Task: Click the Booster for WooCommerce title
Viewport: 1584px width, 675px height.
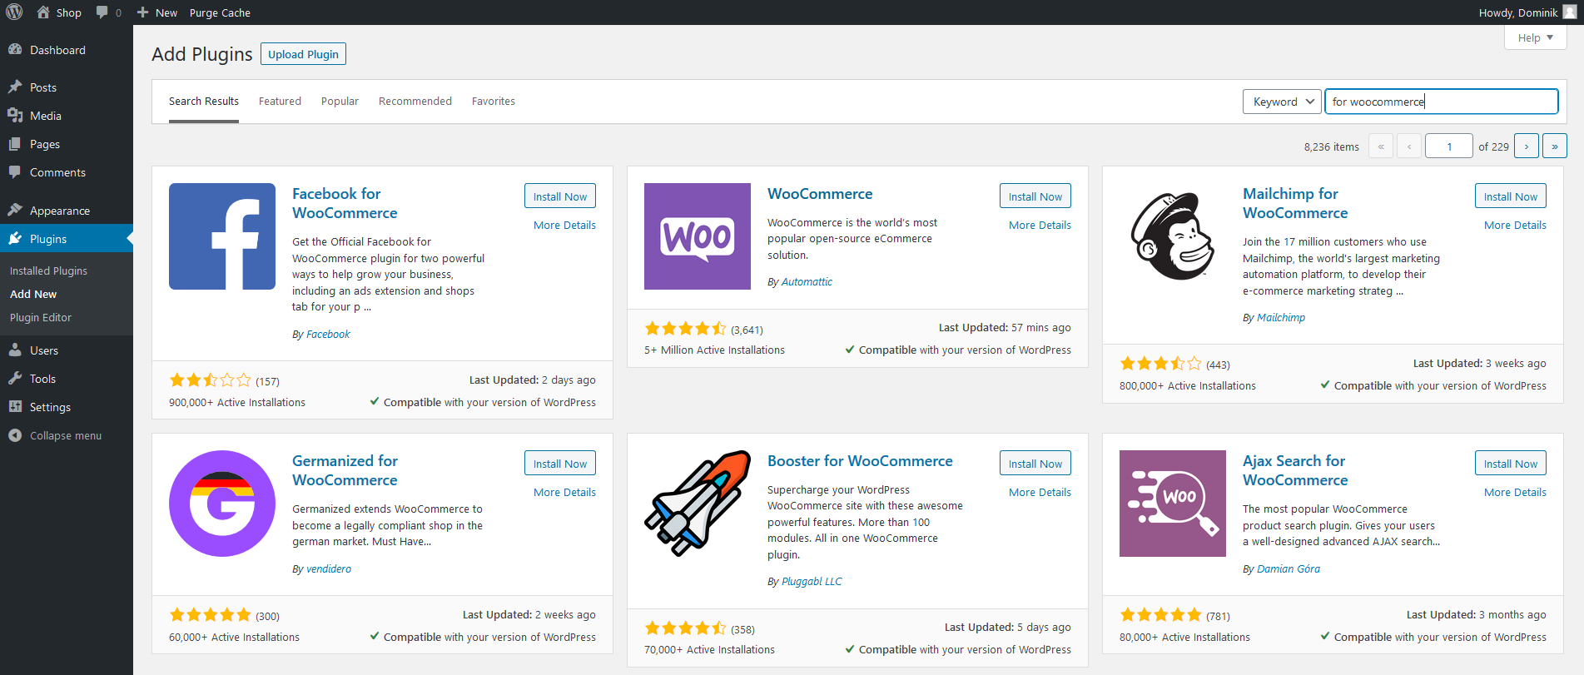Action: click(860, 461)
